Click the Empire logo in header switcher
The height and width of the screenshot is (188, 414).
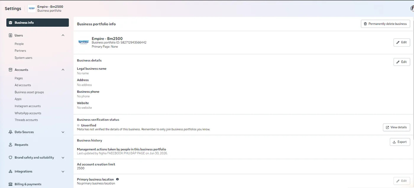32,9
